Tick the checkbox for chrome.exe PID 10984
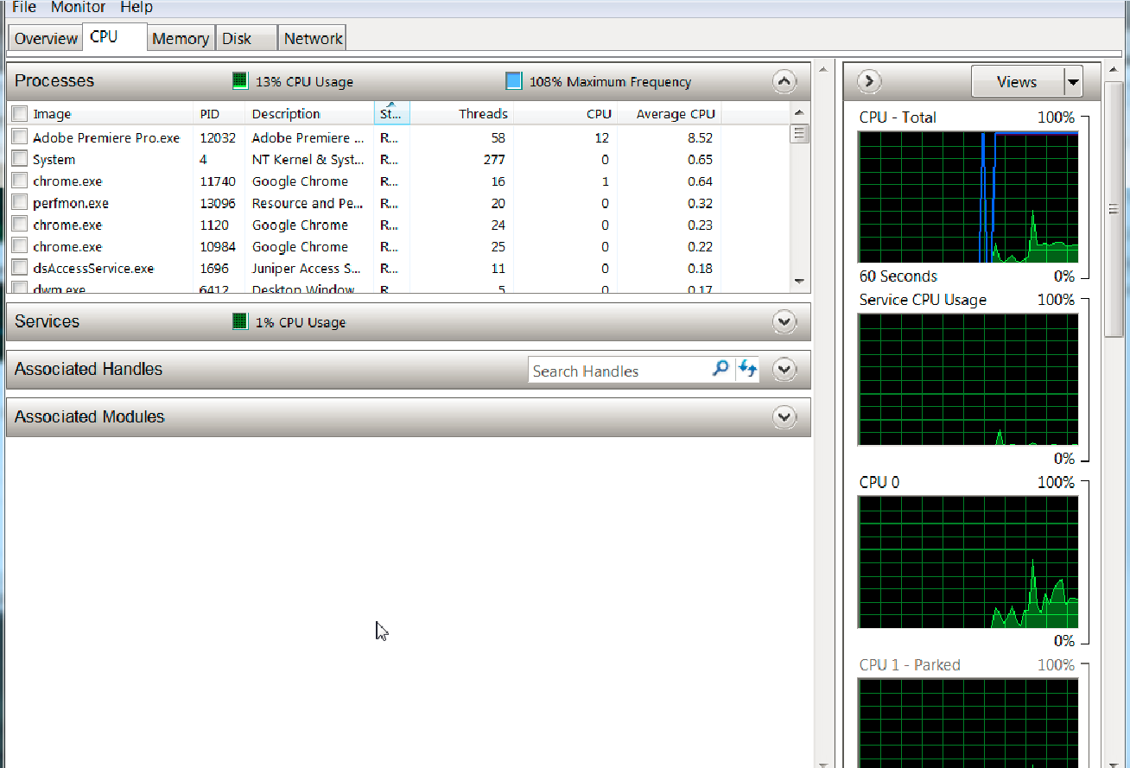This screenshot has height=768, width=1130. (x=19, y=245)
